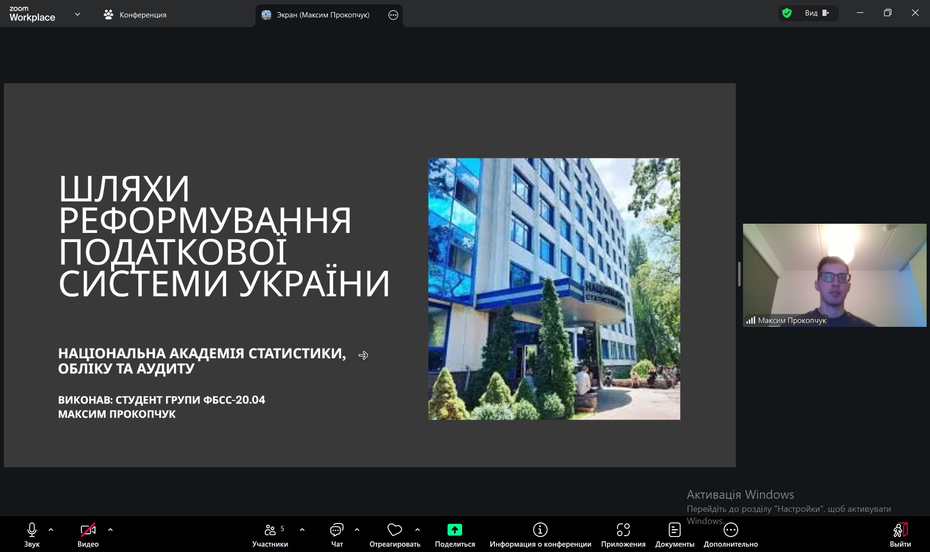Switch to the Конференция tab

(x=135, y=15)
